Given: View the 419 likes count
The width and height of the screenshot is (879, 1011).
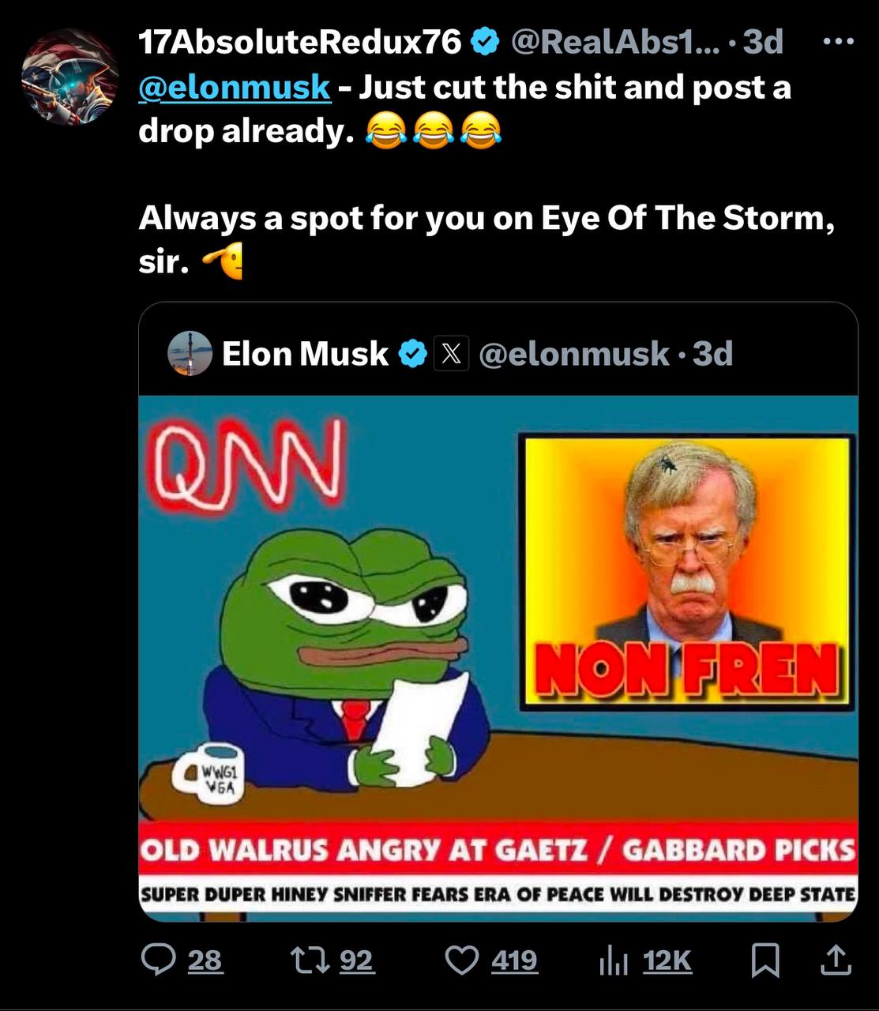Looking at the screenshot, I should pos(513,960).
